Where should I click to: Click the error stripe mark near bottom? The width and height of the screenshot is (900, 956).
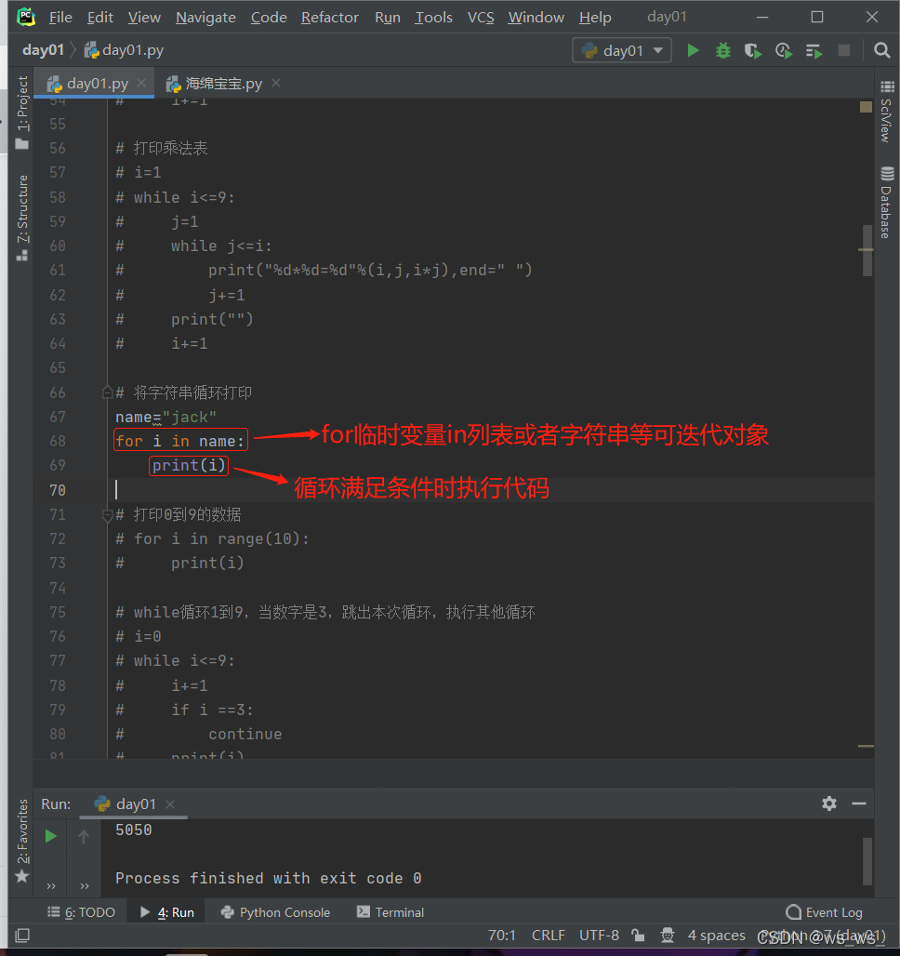click(x=866, y=746)
